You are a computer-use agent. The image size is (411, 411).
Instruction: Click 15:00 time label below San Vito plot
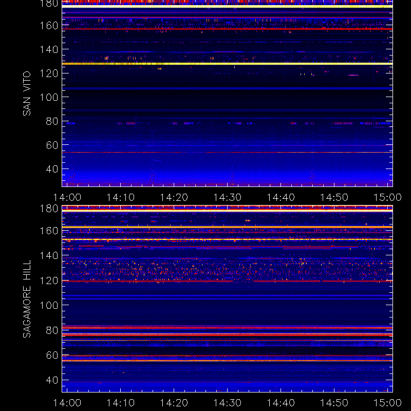388,197
